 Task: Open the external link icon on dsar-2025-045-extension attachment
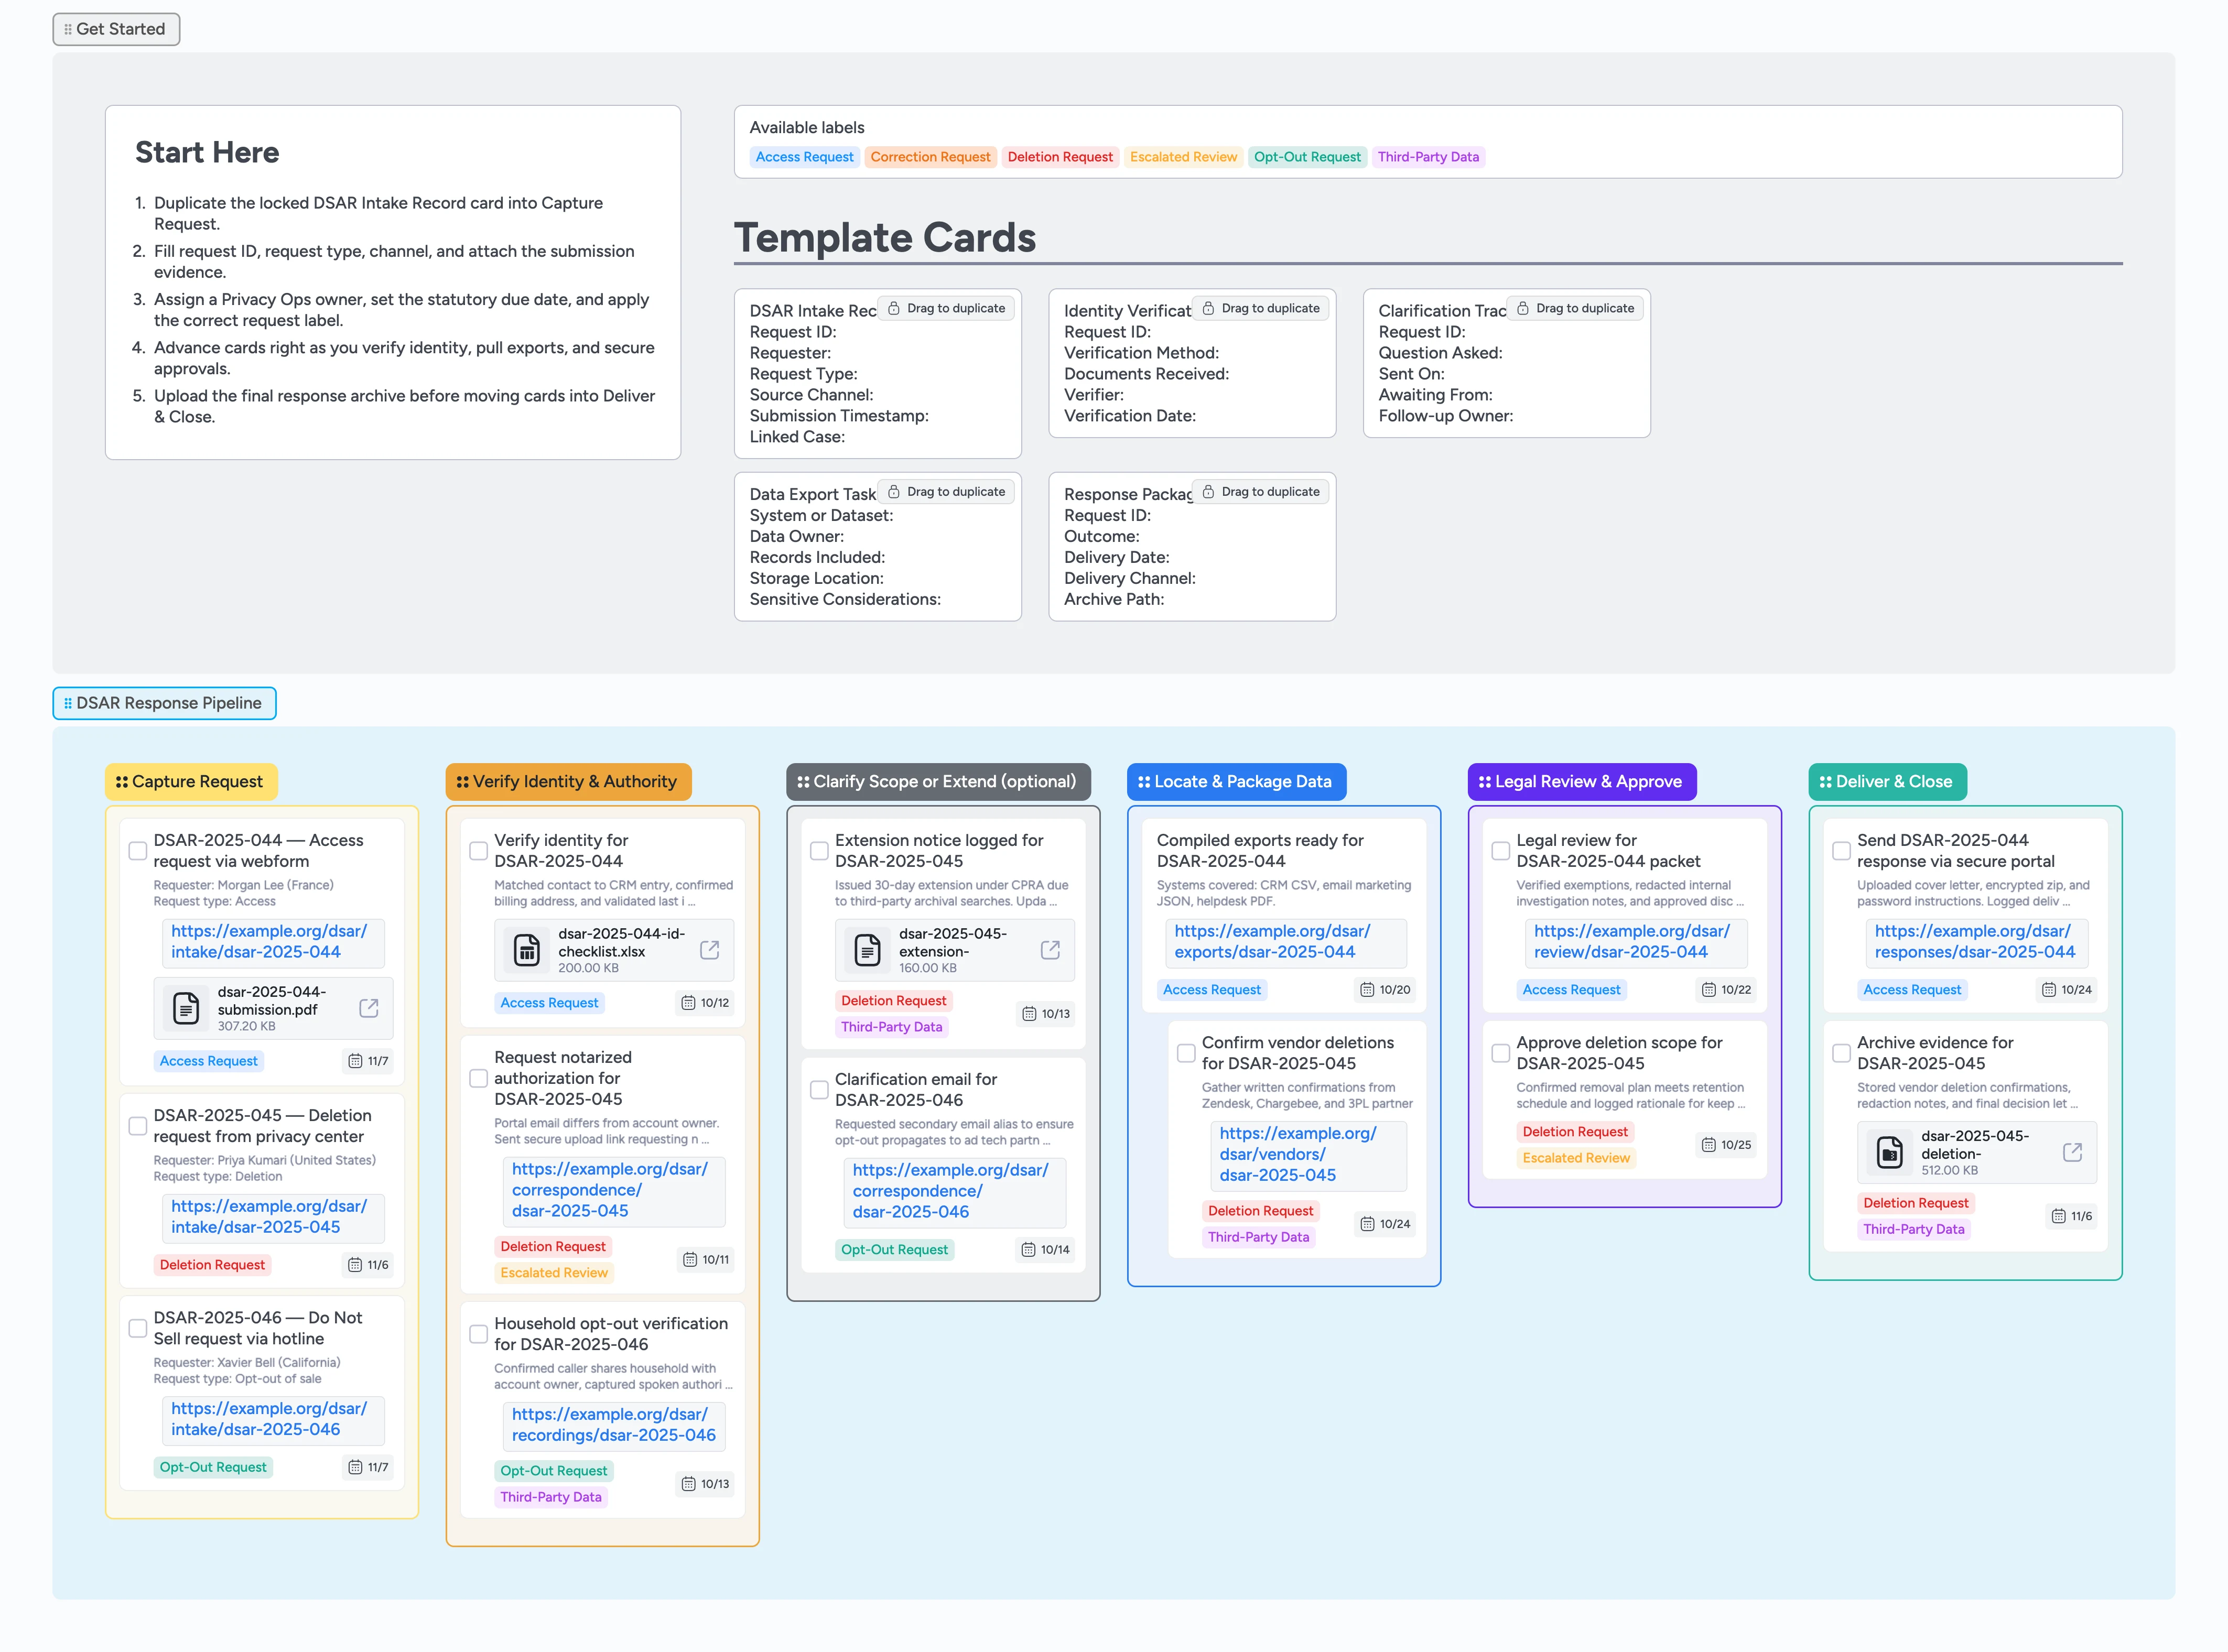pos(1050,949)
